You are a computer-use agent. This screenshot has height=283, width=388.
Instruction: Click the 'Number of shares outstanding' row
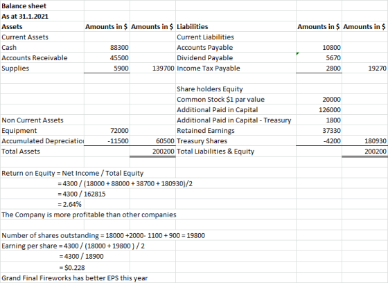tap(103, 235)
